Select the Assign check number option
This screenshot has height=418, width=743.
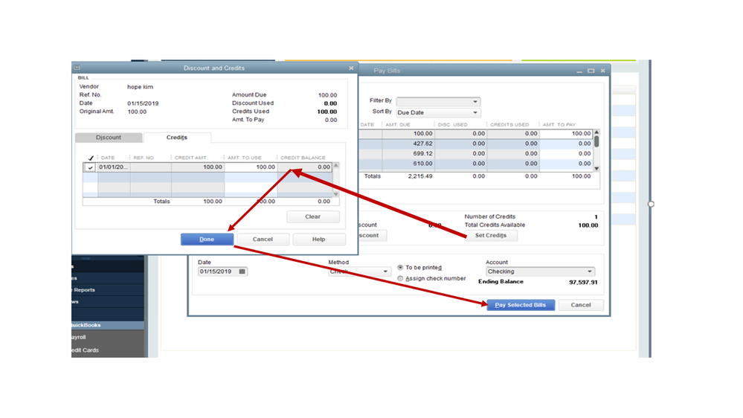tap(400, 279)
